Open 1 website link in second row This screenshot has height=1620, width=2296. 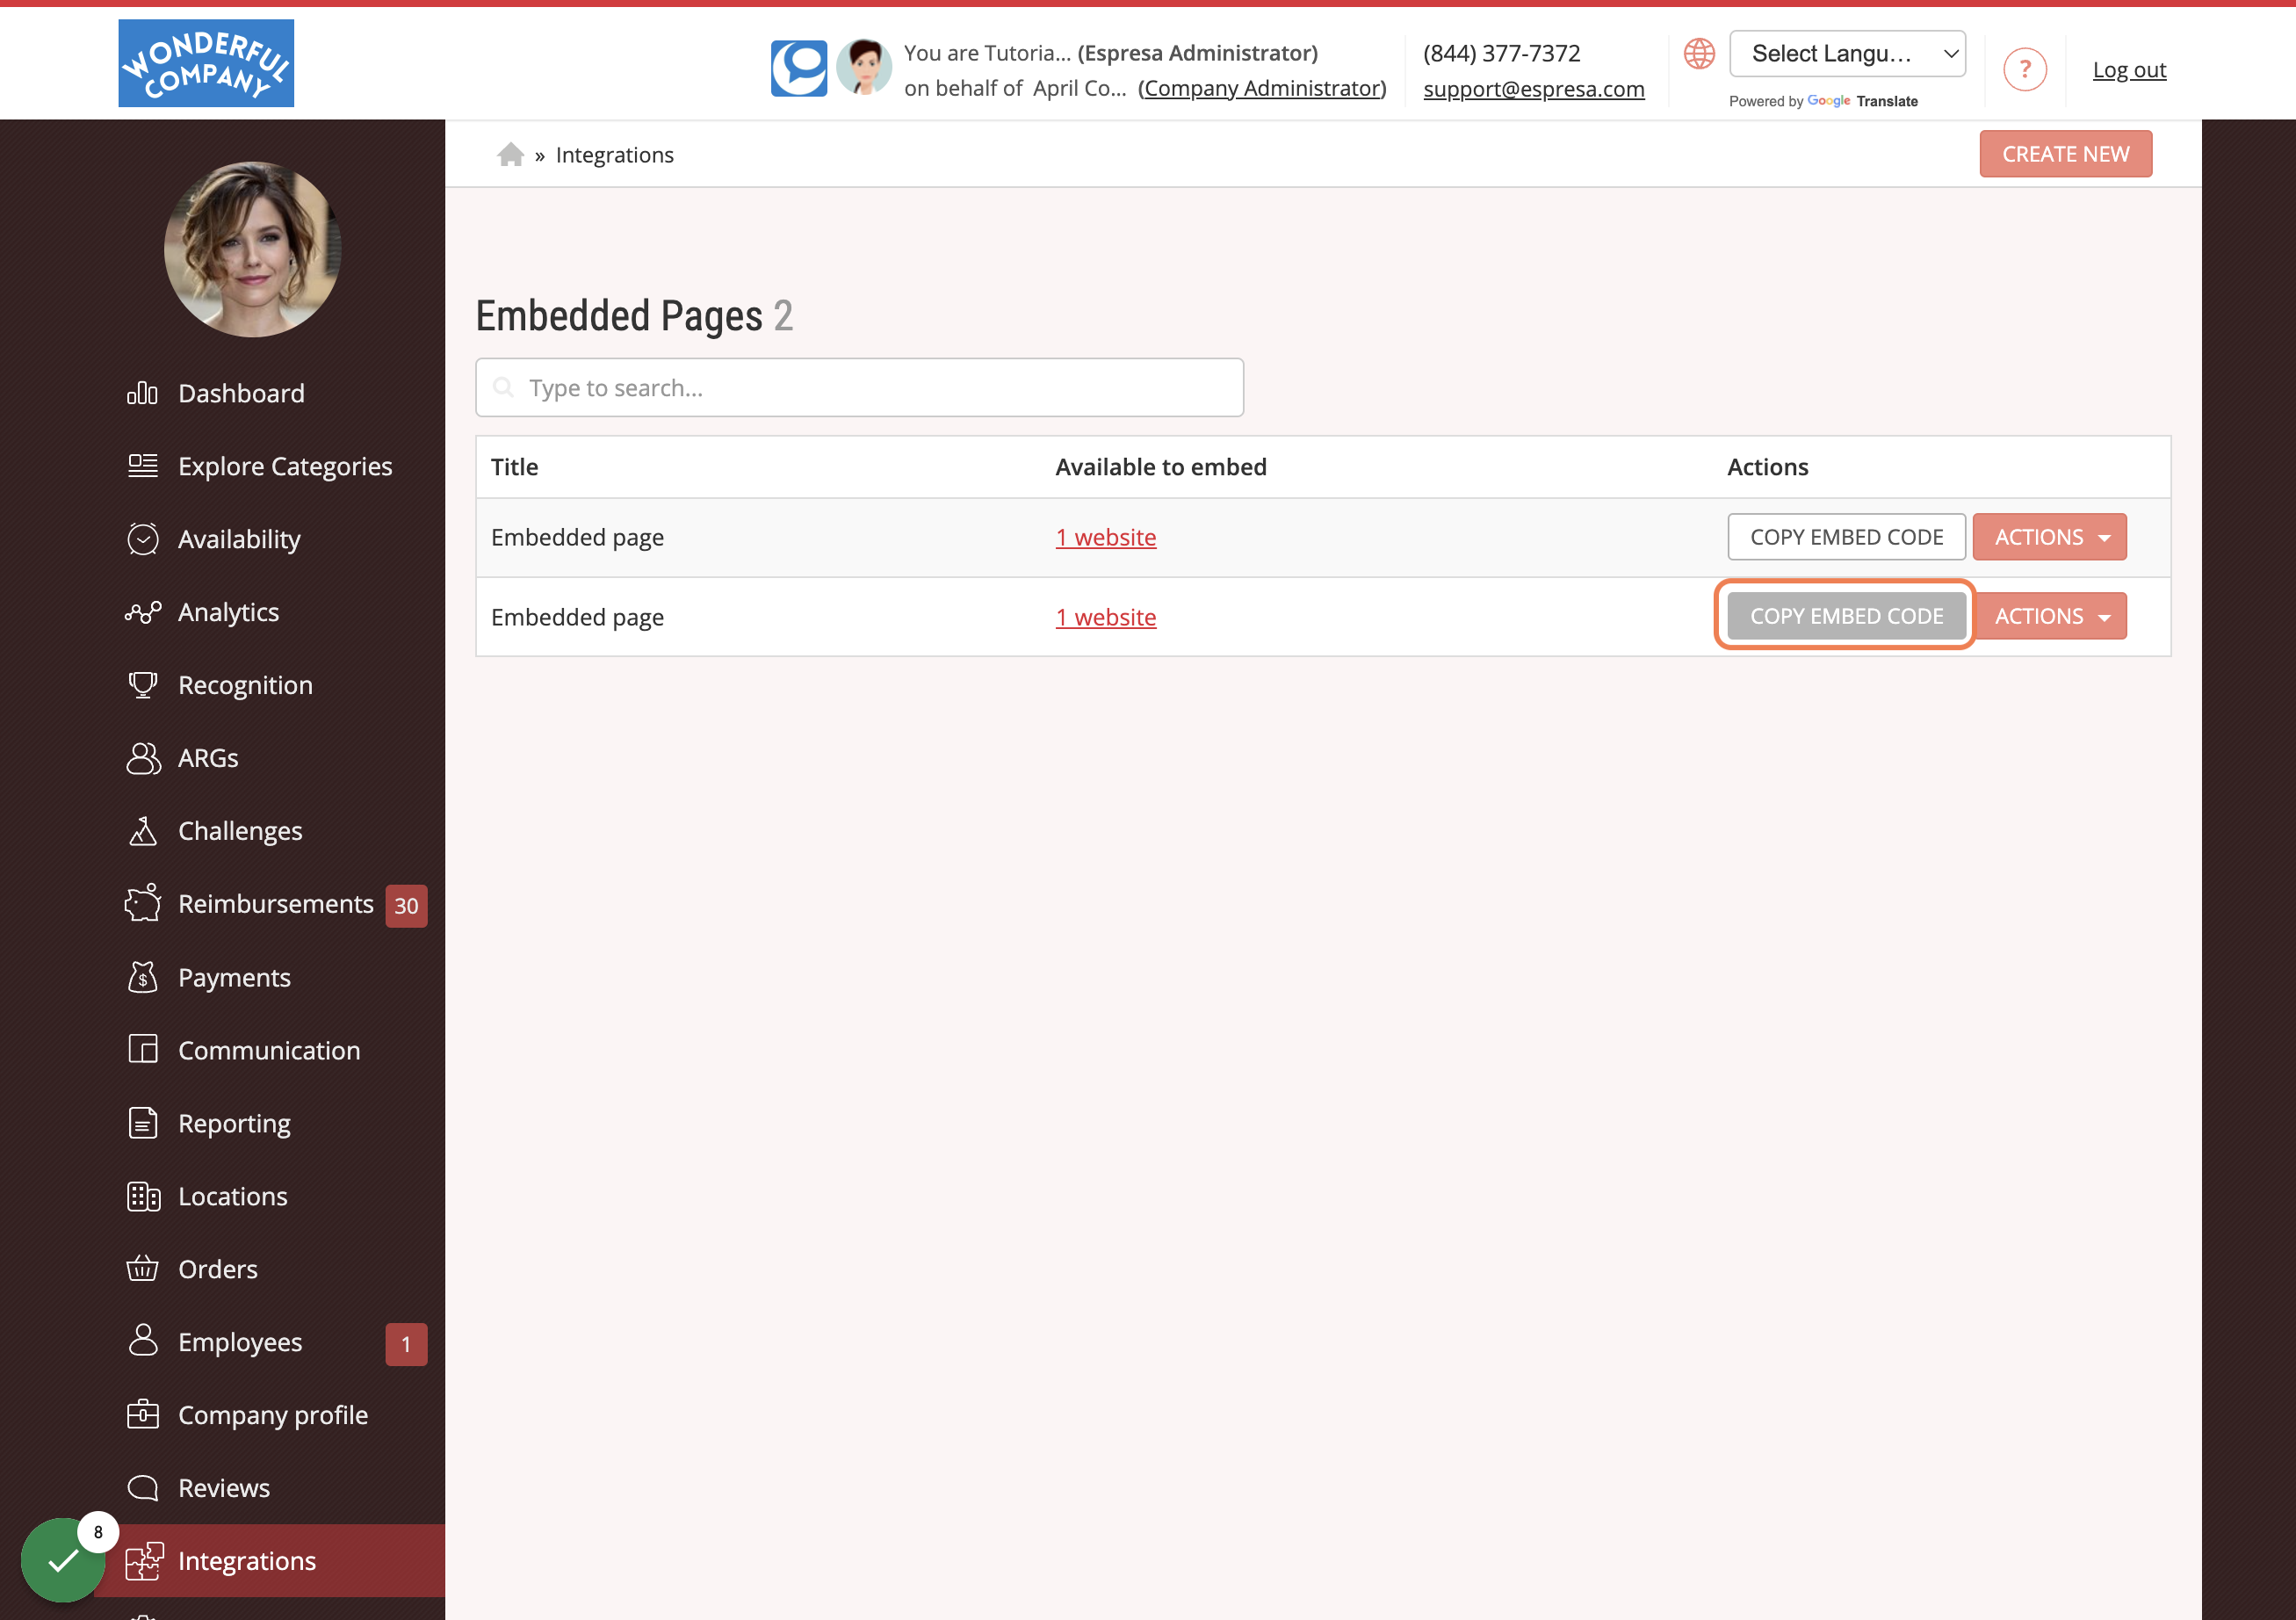point(1106,617)
